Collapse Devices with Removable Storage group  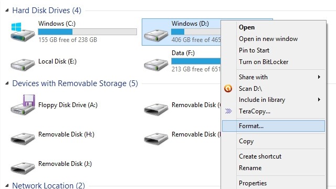[7, 83]
